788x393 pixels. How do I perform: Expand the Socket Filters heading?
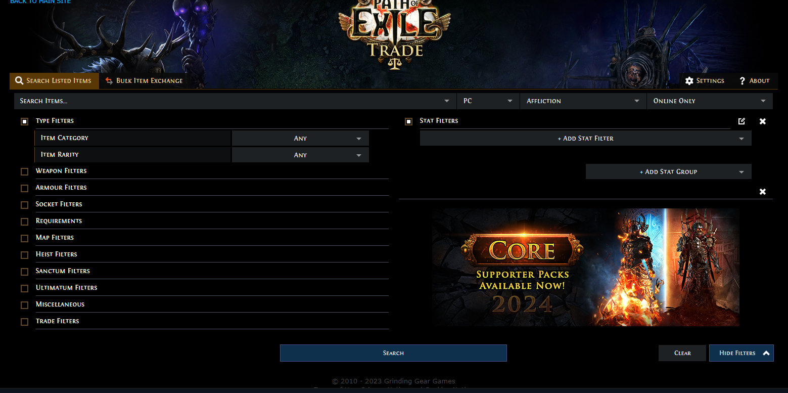[x=59, y=204]
